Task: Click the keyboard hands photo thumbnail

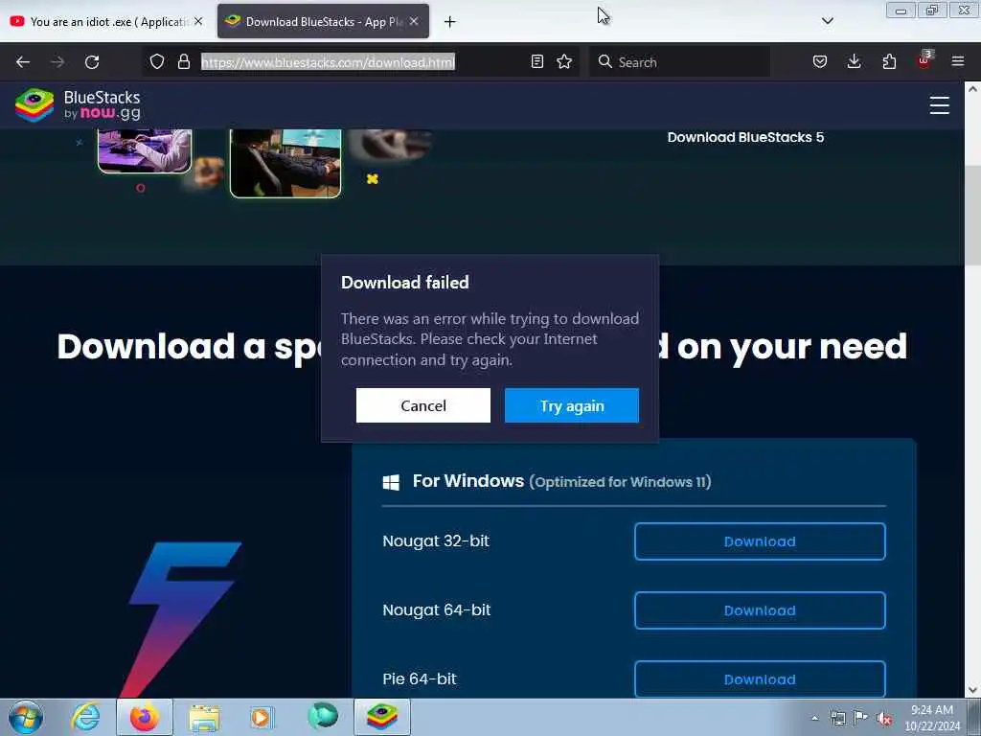Action: click(x=145, y=150)
